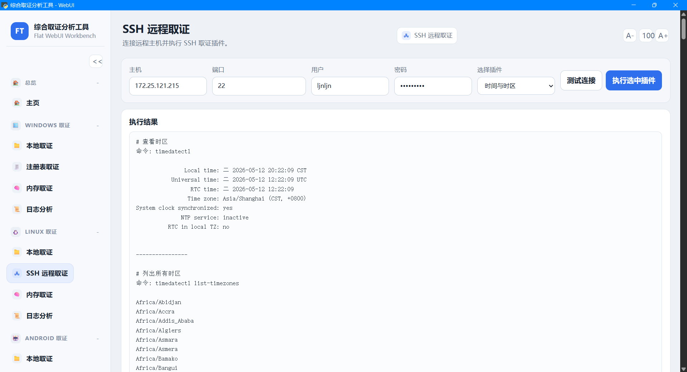Select SSH 远程取证 in sidebar
This screenshot has height=372, width=687.
tap(40, 273)
